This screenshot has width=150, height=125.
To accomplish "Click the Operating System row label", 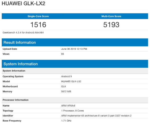I will pyautogui.click(x=13, y=76).
